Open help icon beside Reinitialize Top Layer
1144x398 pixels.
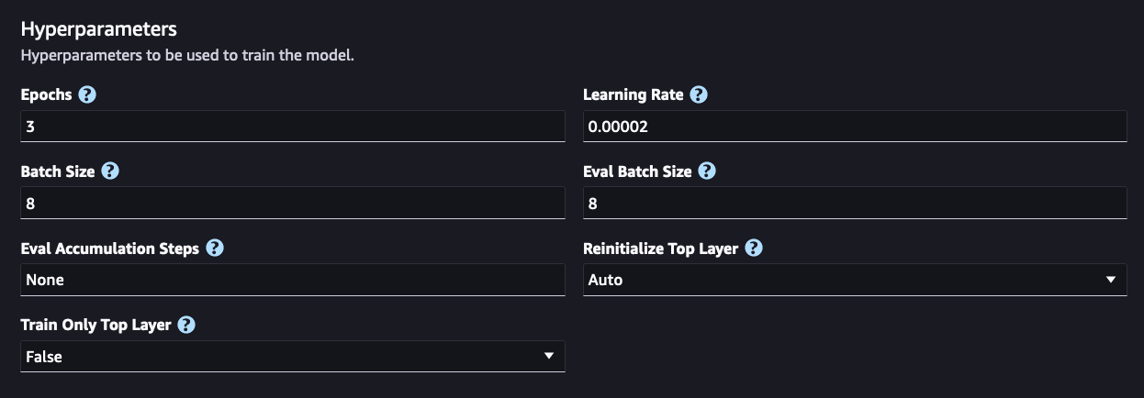pos(754,249)
